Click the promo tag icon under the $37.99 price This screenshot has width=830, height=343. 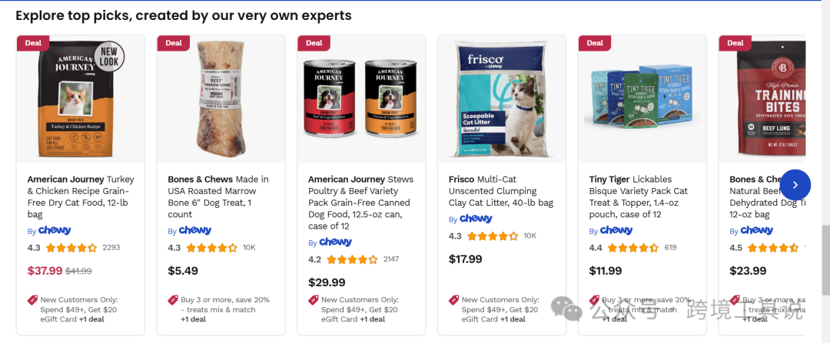tap(32, 300)
